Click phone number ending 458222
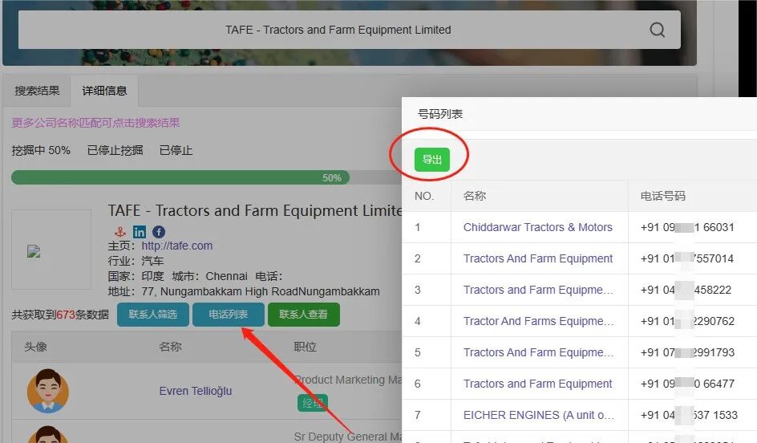 [x=686, y=290]
